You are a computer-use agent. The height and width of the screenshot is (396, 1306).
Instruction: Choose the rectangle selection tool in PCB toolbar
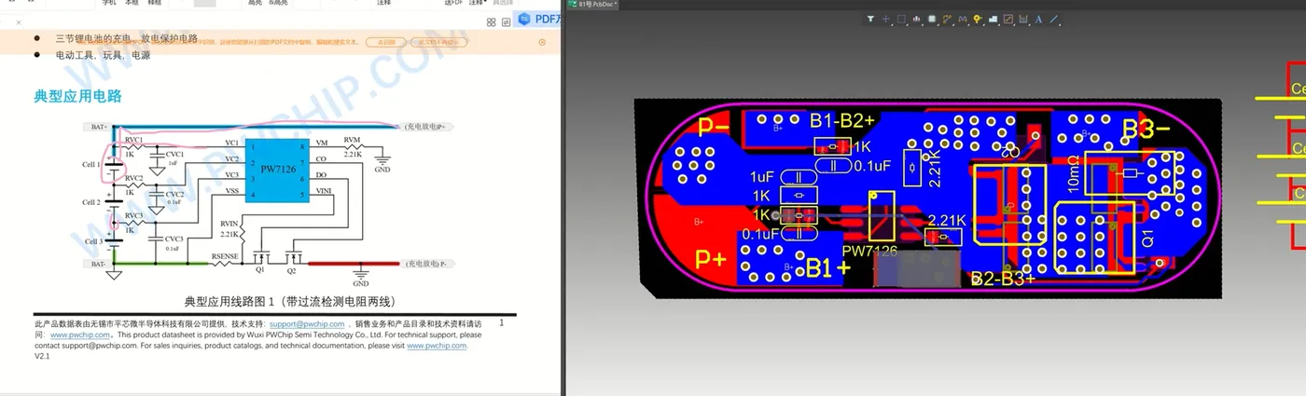coord(901,19)
